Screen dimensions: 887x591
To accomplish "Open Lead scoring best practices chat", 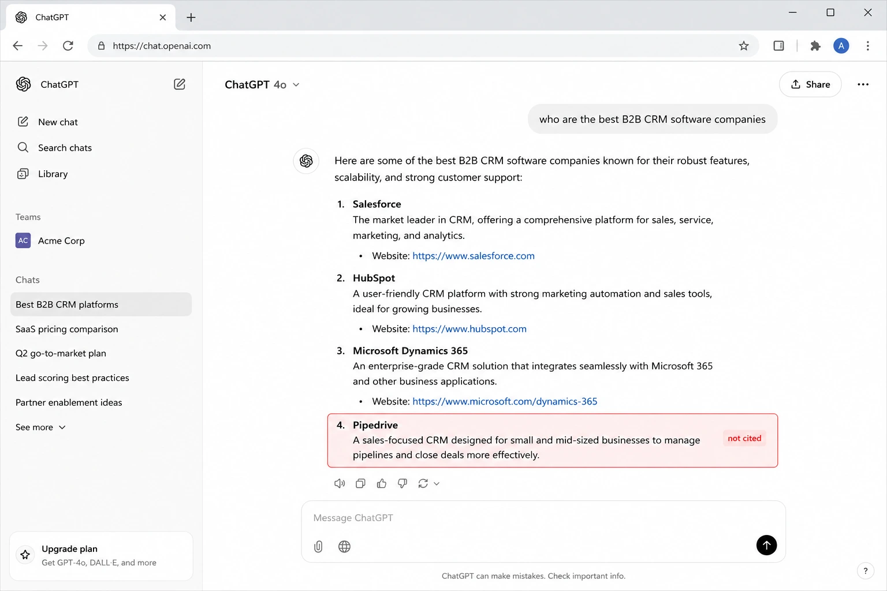I will click(x=73, y=378).
